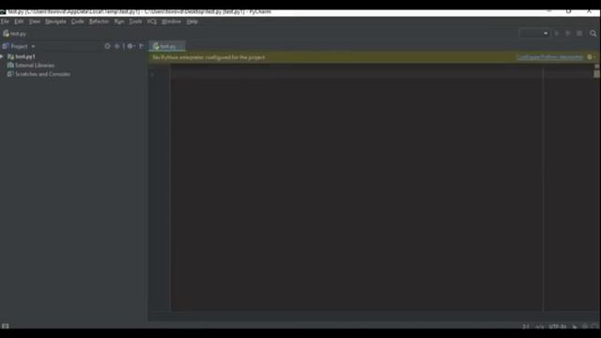Hide the Project tool window

(142, 46)
